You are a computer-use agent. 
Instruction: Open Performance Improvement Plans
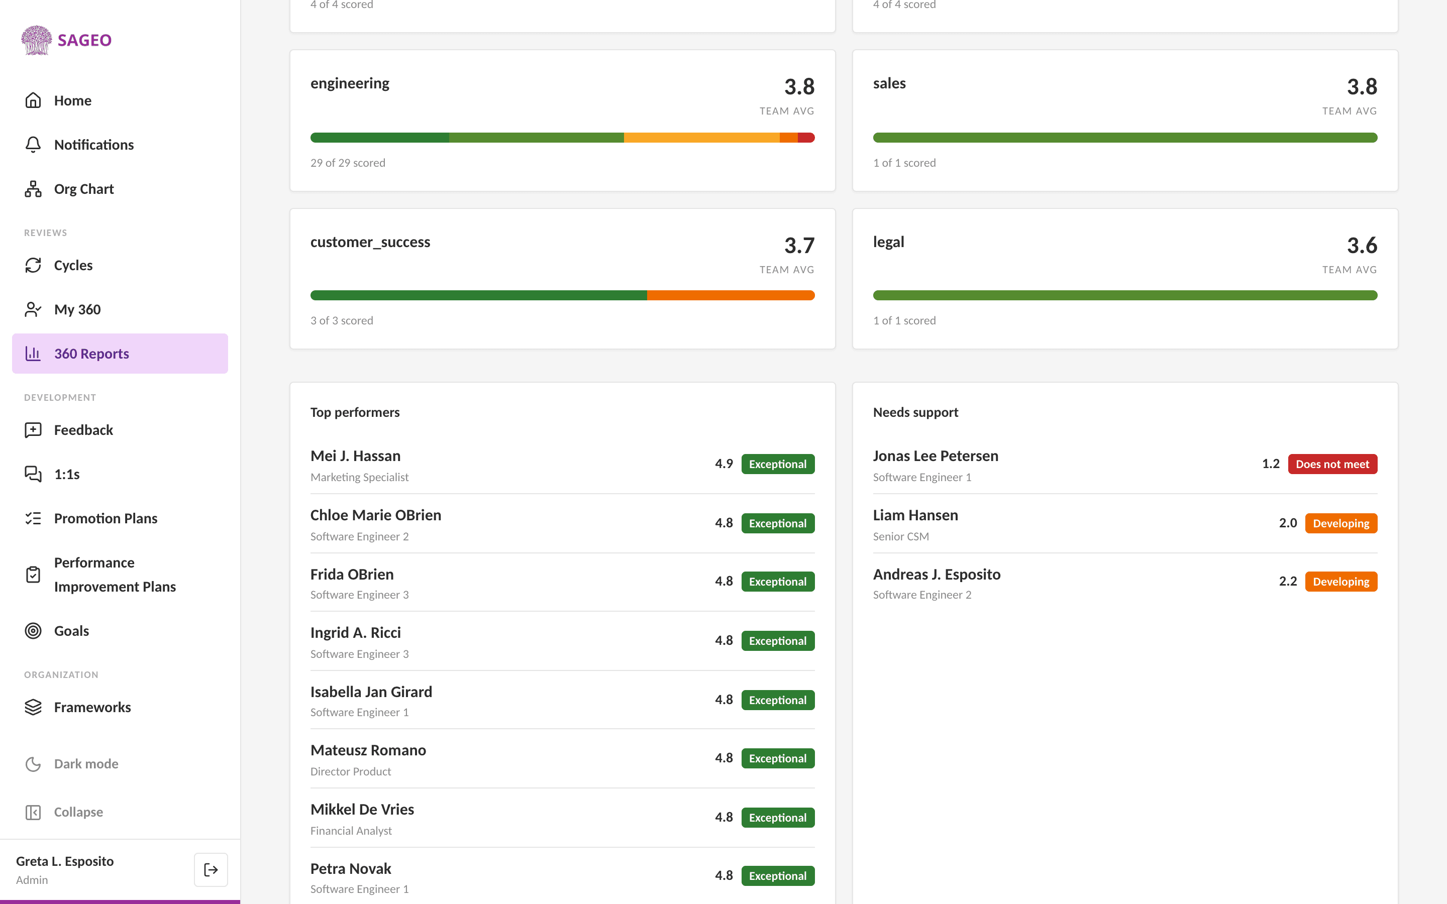(120, 575)
